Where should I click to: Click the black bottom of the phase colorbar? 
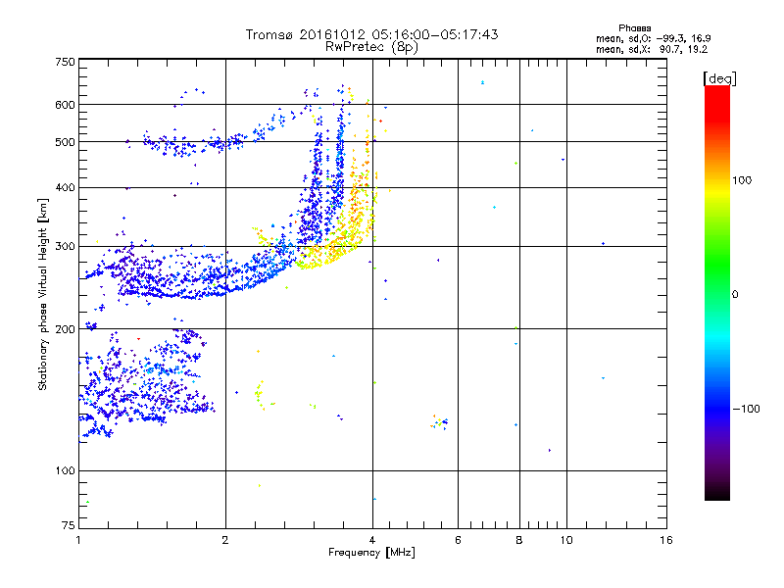tap(717, 493)
